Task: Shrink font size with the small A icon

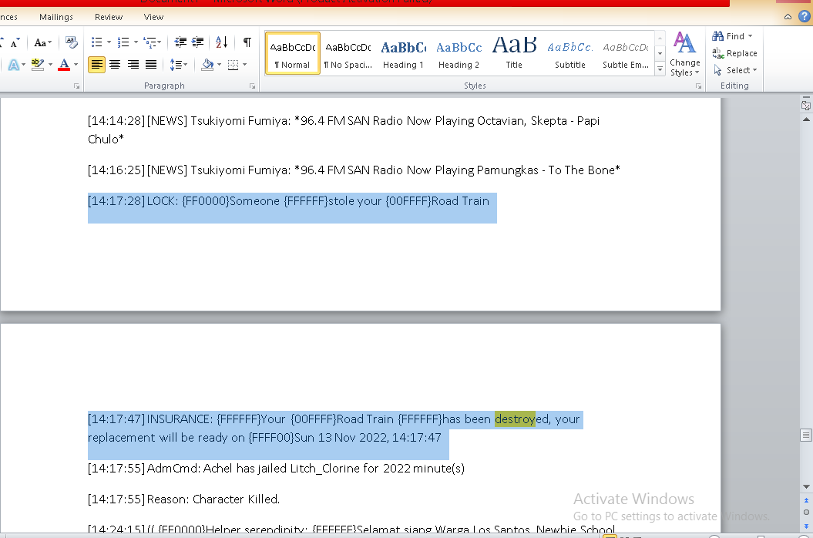Action: [x=15, y=42]
